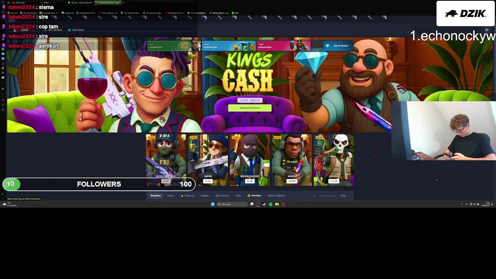496x279 pixels.
Task: Open a new browser tab with plus icon
Action: pos(124,3)
